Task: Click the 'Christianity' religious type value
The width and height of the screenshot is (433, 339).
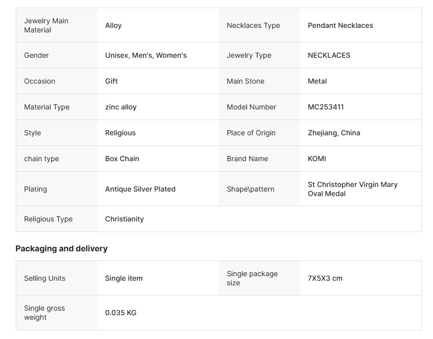Action: point(125,219)
